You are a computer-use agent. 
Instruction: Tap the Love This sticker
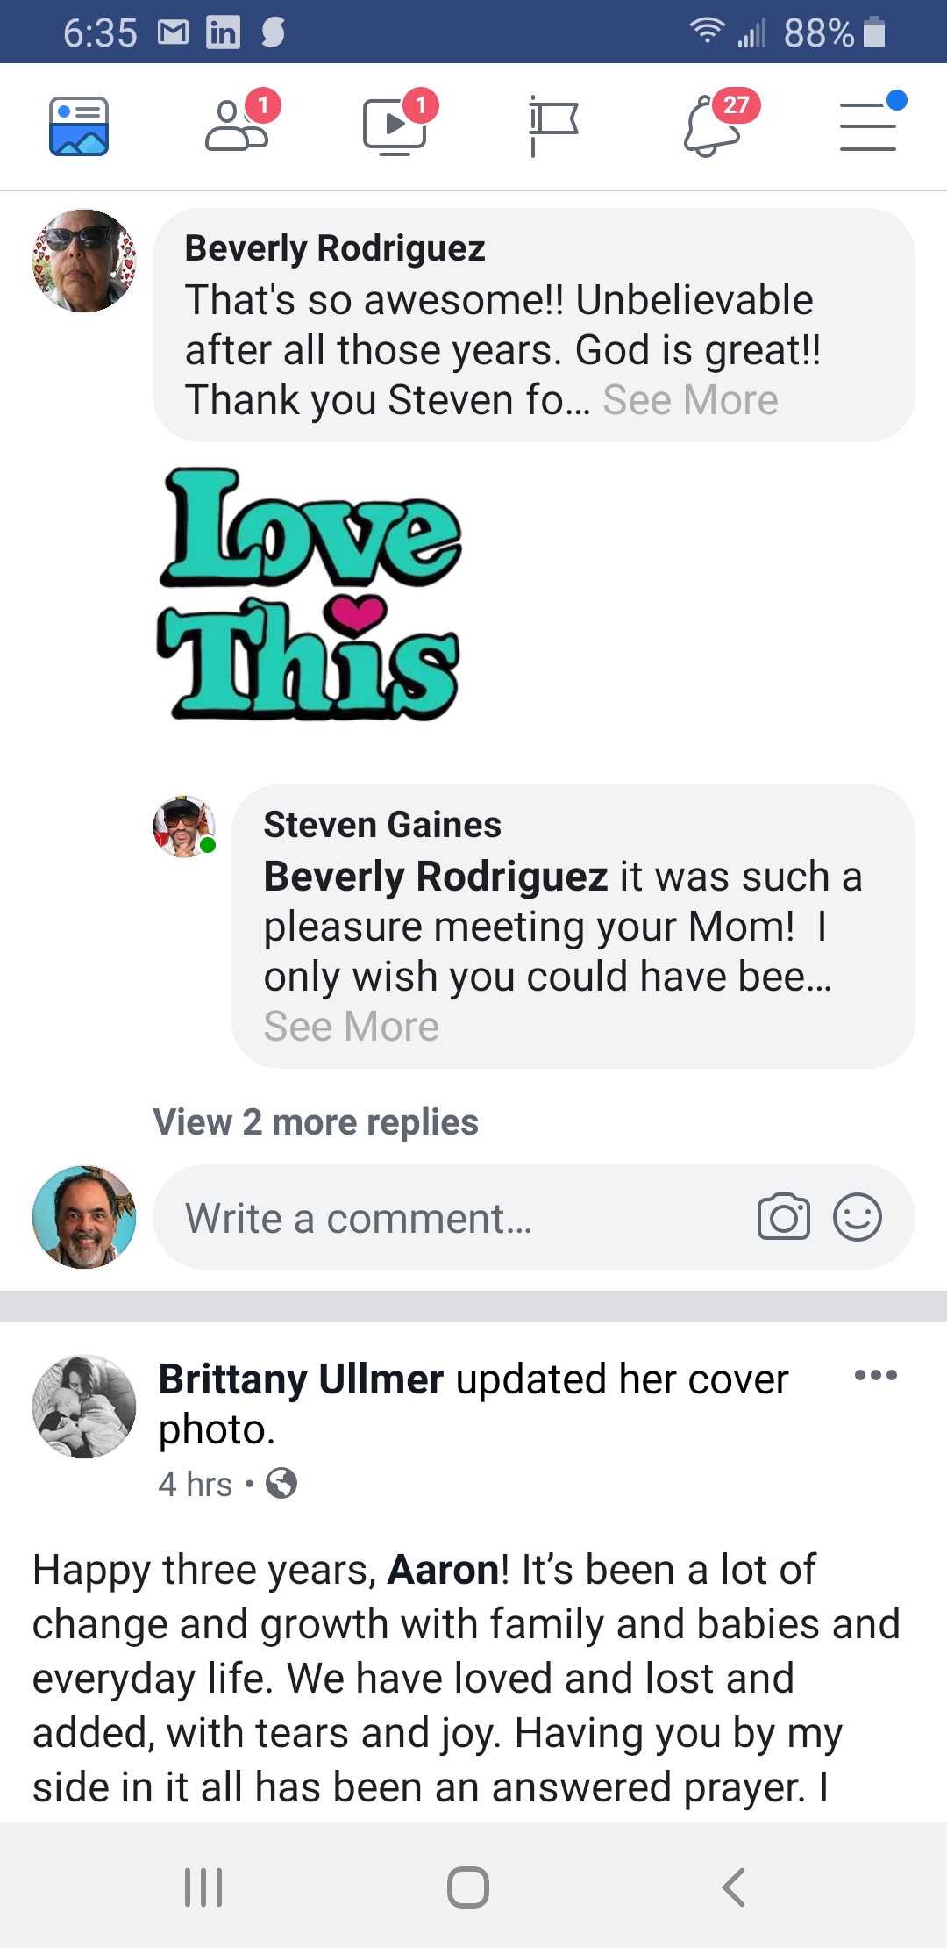coord(310,594)
